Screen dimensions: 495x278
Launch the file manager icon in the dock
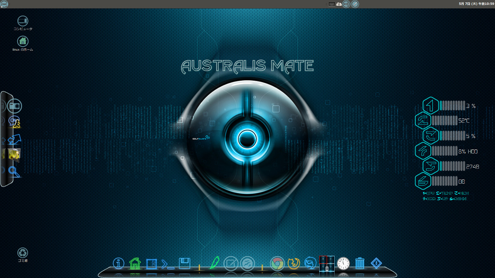pos(151,263)
